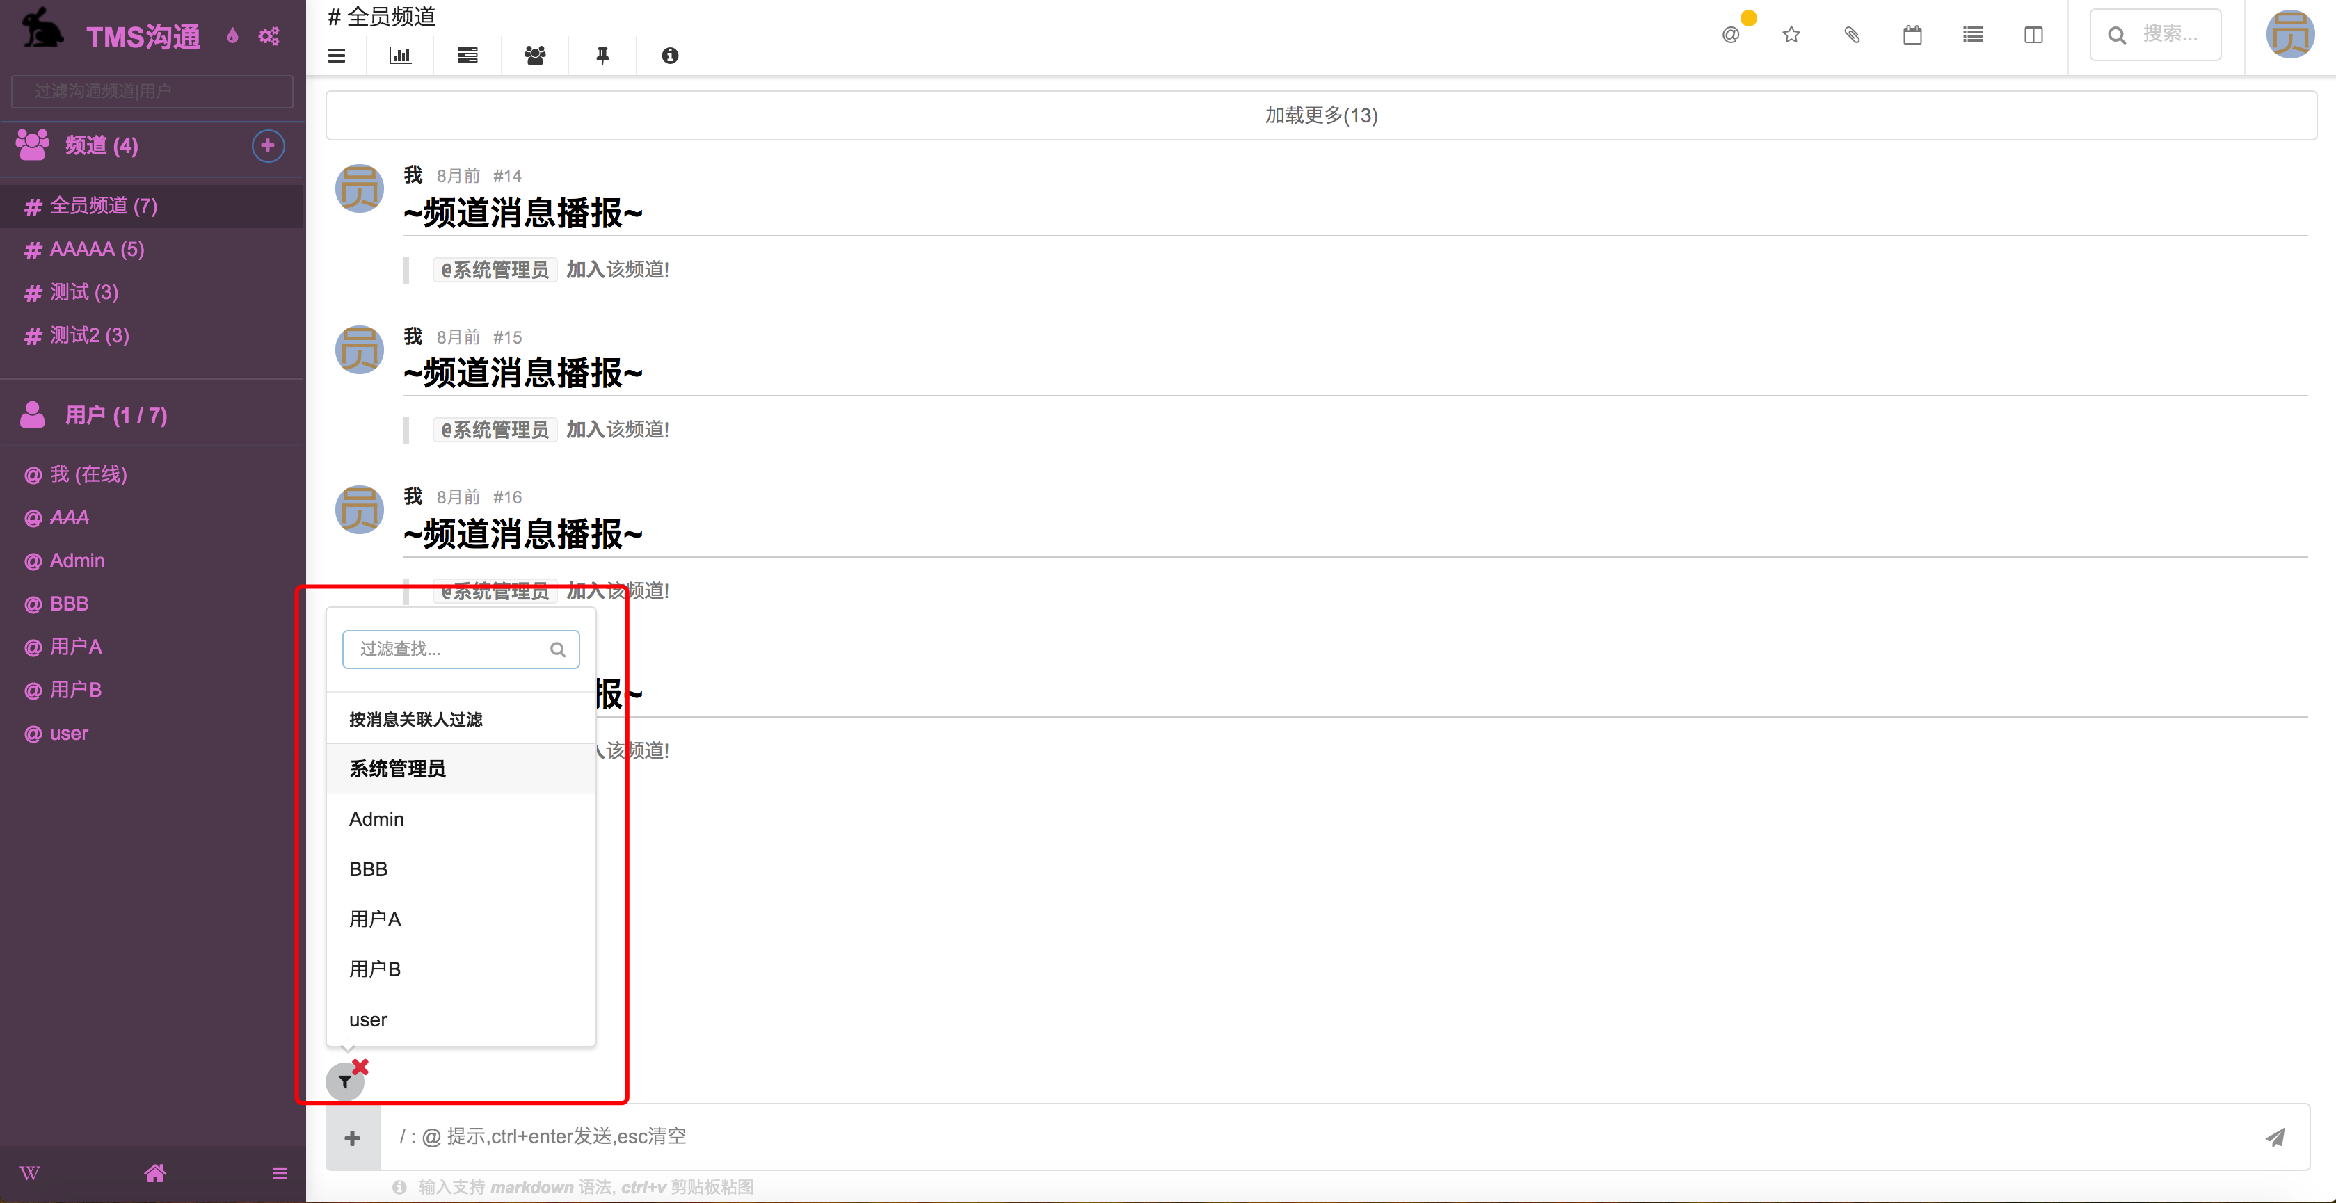Send message with paper plane icon

(x=2275, y=1137)
